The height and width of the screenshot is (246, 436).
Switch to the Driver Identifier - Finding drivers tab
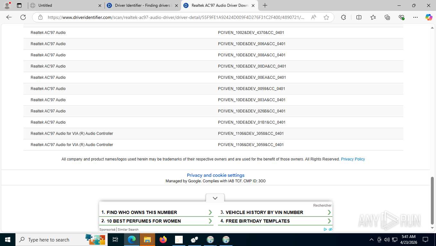[142, 5]
